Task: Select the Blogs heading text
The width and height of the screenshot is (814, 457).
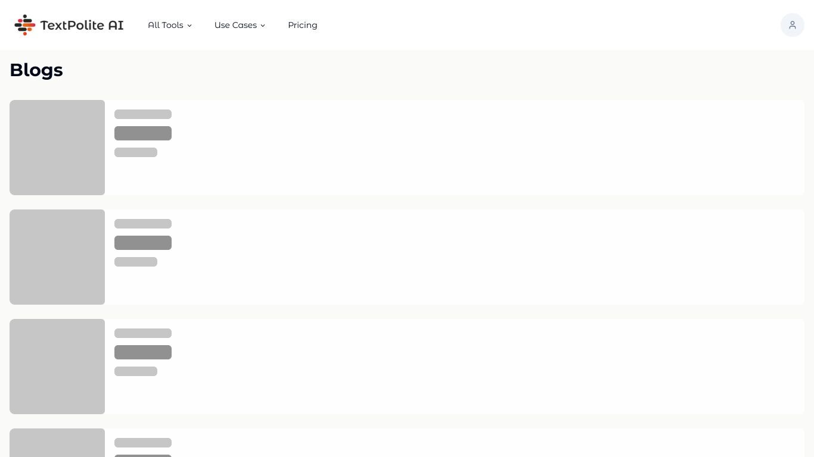Action: point(36,70)
